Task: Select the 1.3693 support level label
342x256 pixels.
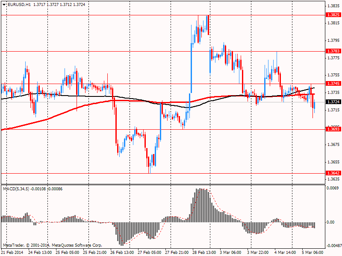Action: (333, 129)
